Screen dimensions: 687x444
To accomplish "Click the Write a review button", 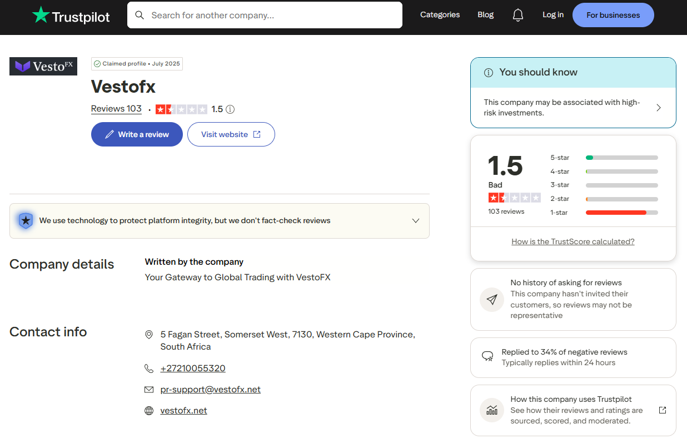I will click(x=137, y=134).
